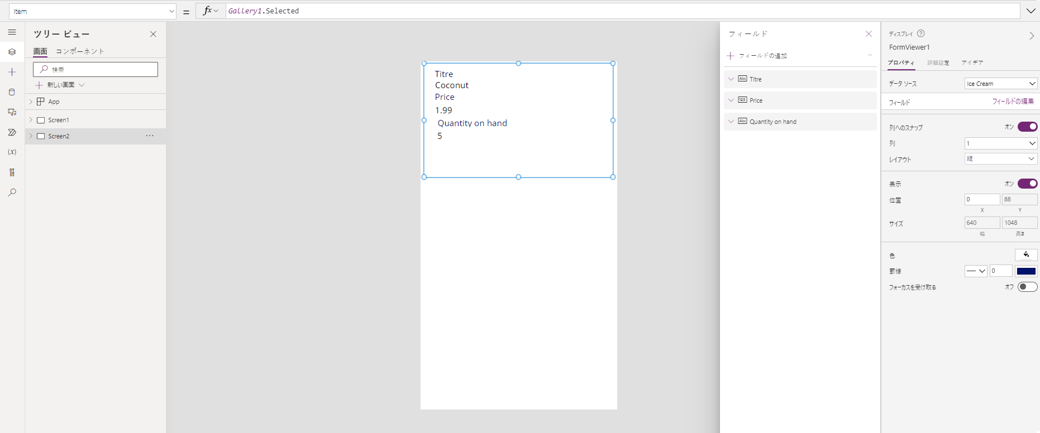Open the Advanced tools icon

[12, 172]
